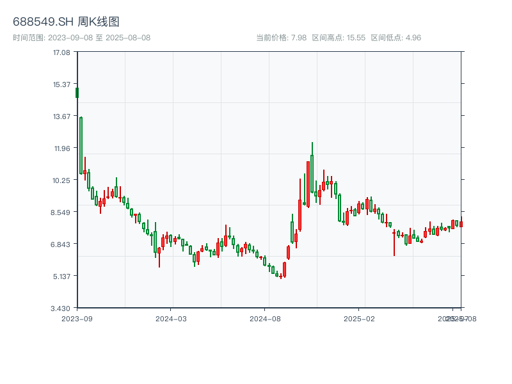Select the 时间范围 date range text
The width and height of the screenshot is (512, 384).
coord(81,38)
